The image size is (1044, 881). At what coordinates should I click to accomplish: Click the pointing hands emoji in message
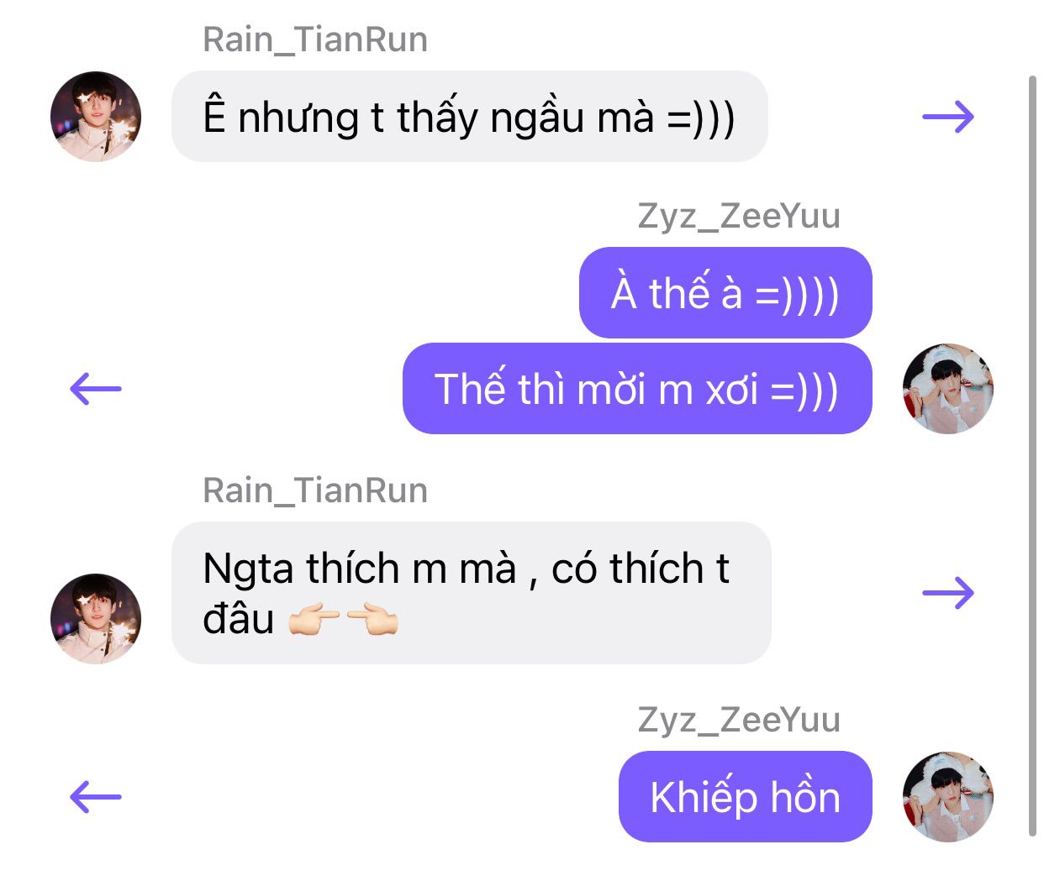pos(343,620)
